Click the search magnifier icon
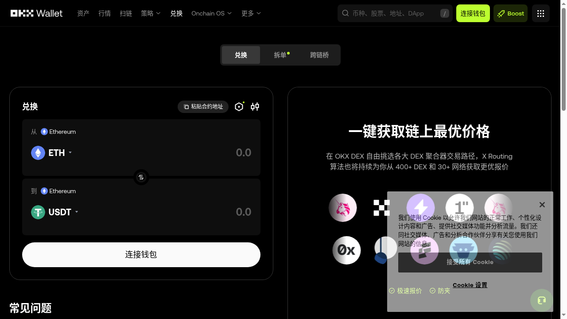Viewport: 567px width, 319px height. [346, 13]
